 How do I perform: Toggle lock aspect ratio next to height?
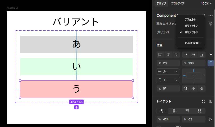click(211, 119)
